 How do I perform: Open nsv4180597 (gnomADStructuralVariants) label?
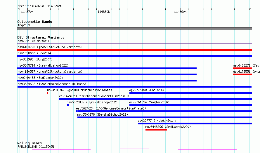tap(50, 72)
